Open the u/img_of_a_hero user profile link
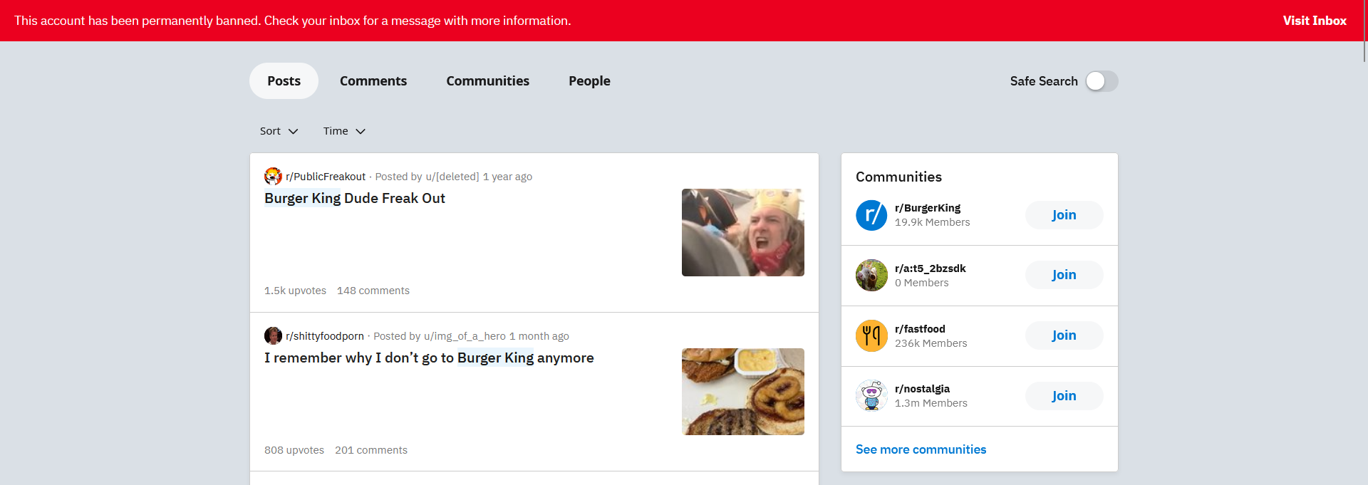 [x=465, y=336]
